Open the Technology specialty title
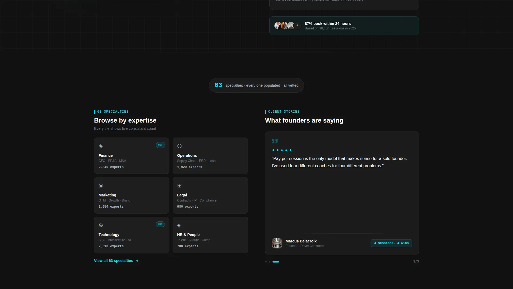 (x=109, y=235)
